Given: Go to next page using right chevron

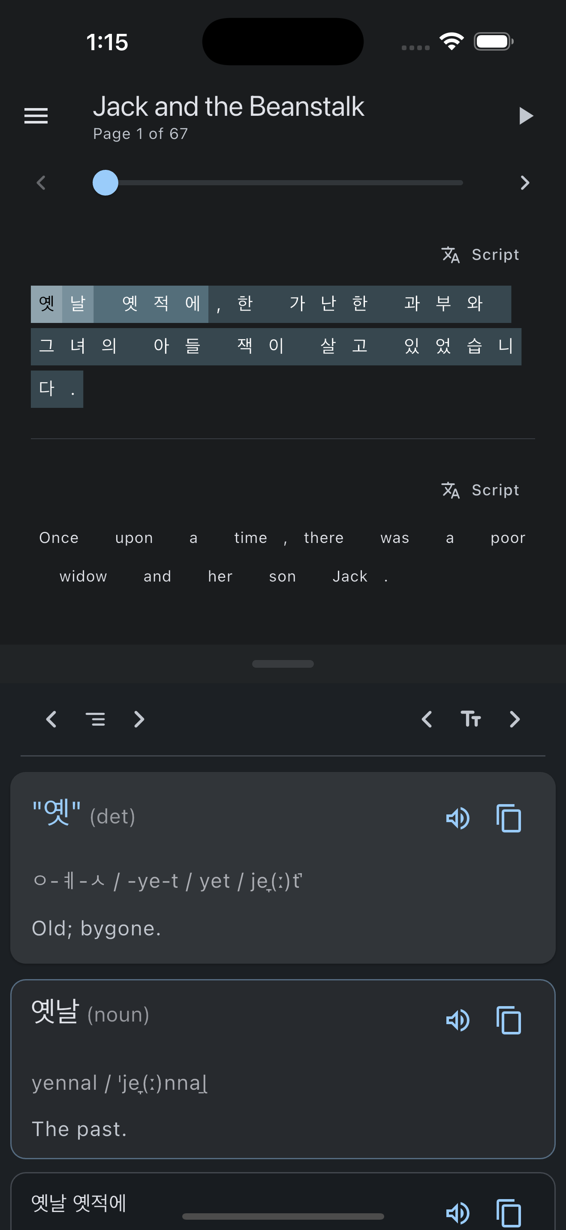Looking at the screenshot, I should (525, 182).
